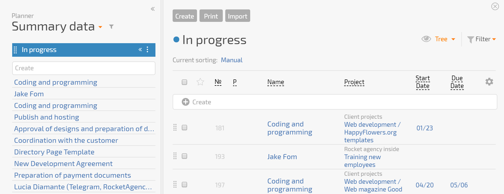Open New Development Agreement task
Screen dimensions: 504x194
(63, 164)
